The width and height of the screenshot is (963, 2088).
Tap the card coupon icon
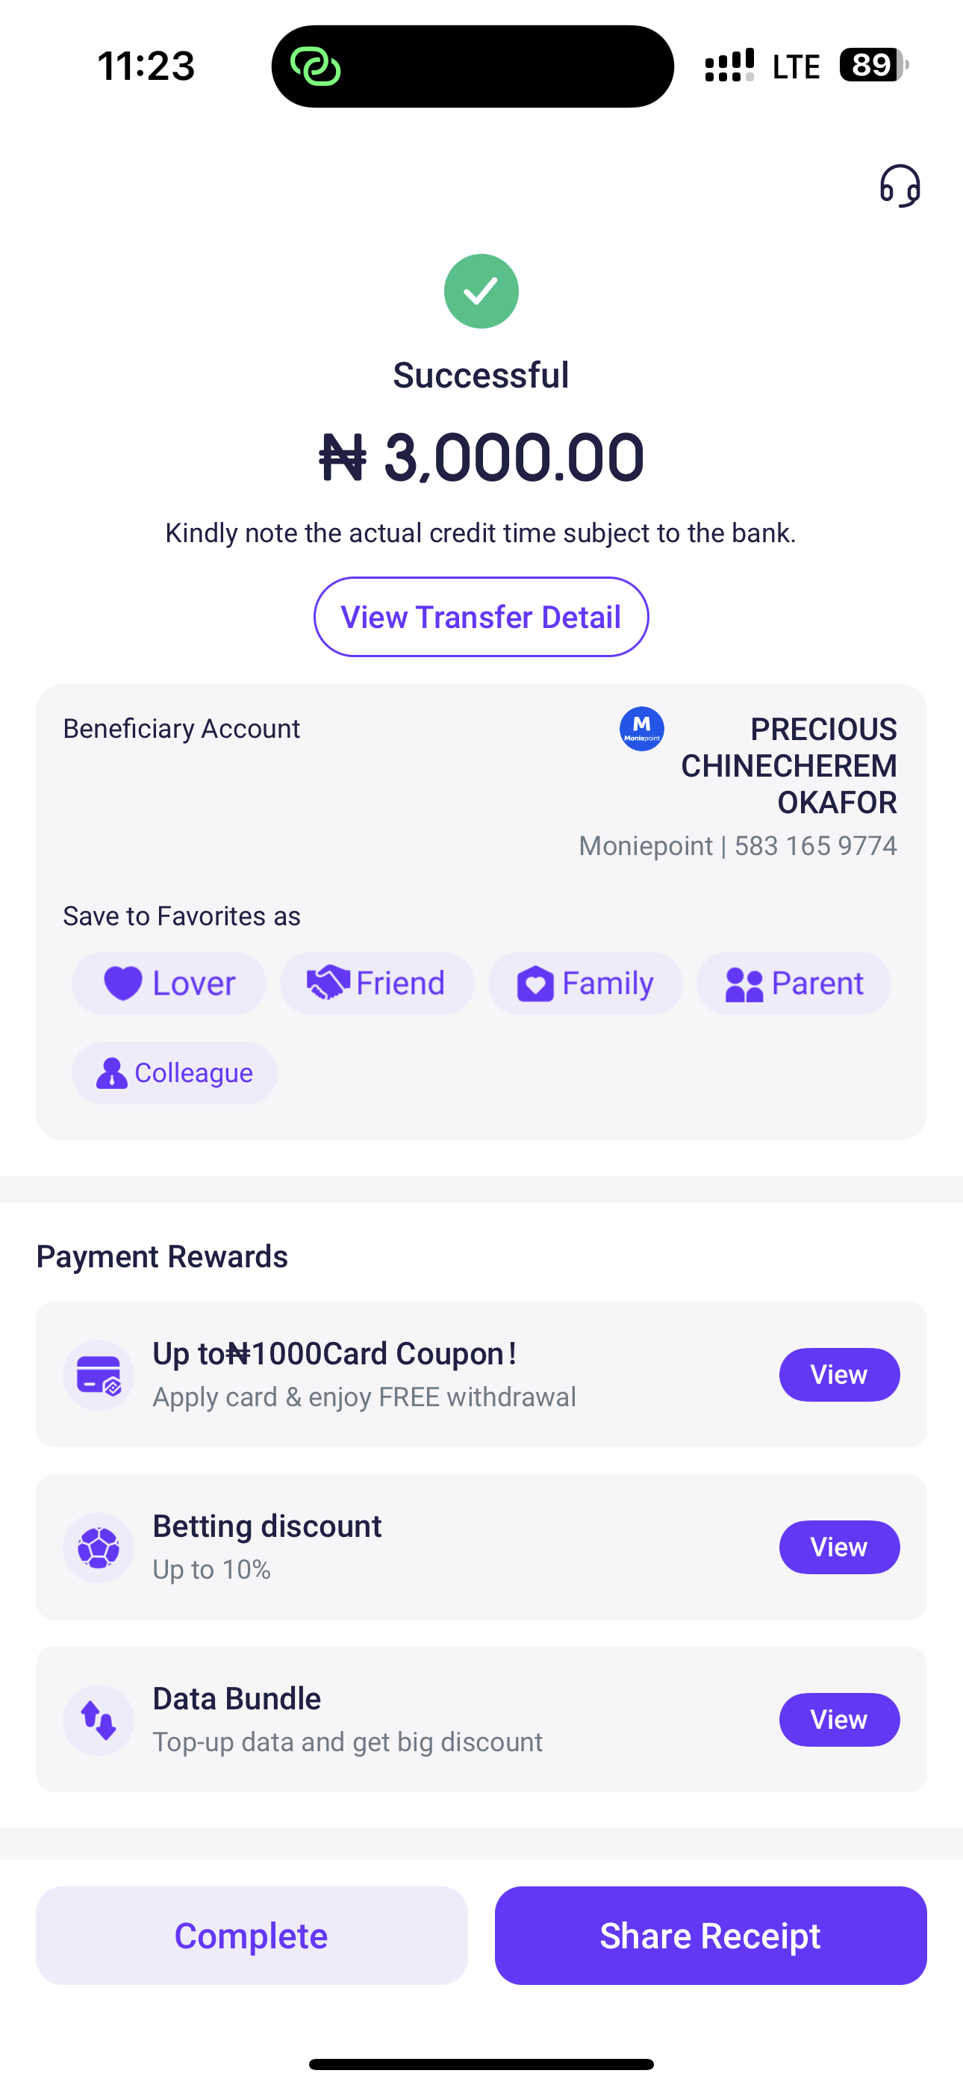(99, 1375)
